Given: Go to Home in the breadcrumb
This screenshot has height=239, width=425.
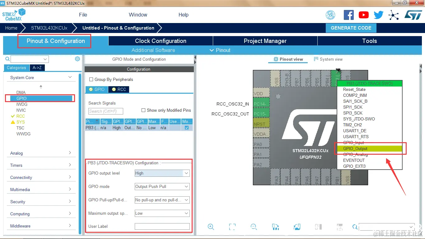Looking at the screenshot, I should tap(11, 28).
